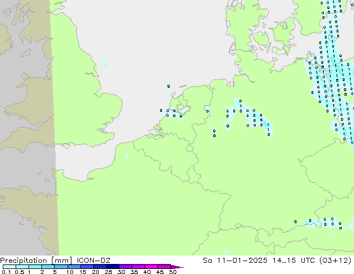Click the '[mm]' unit label
The width and height of the screenshot is (354, 274).
(61, 261)
